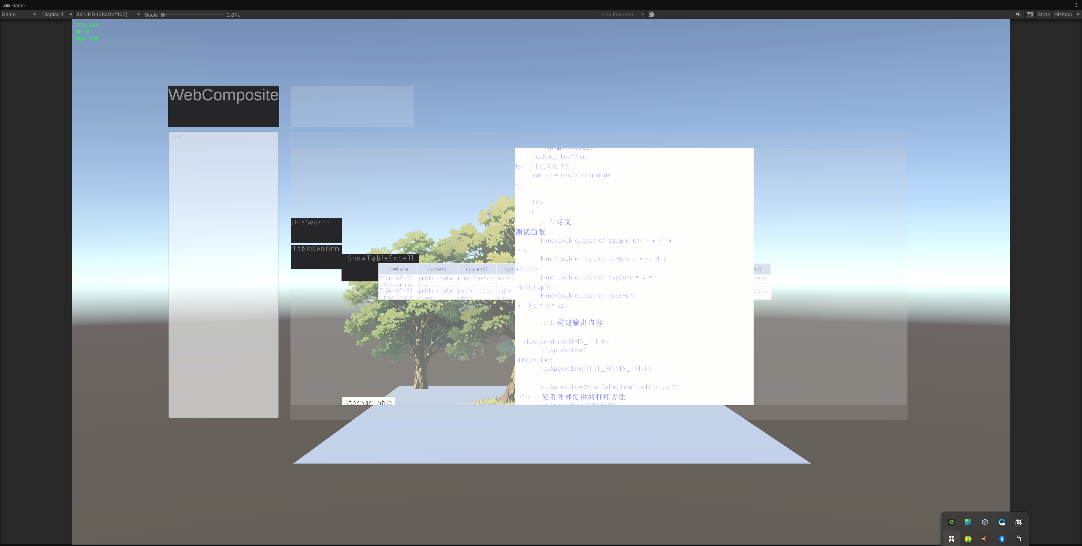The image size is (1082, 546).
Task: Open the 4K UHD resolution dropdown
Action: (x=108, y=14)
